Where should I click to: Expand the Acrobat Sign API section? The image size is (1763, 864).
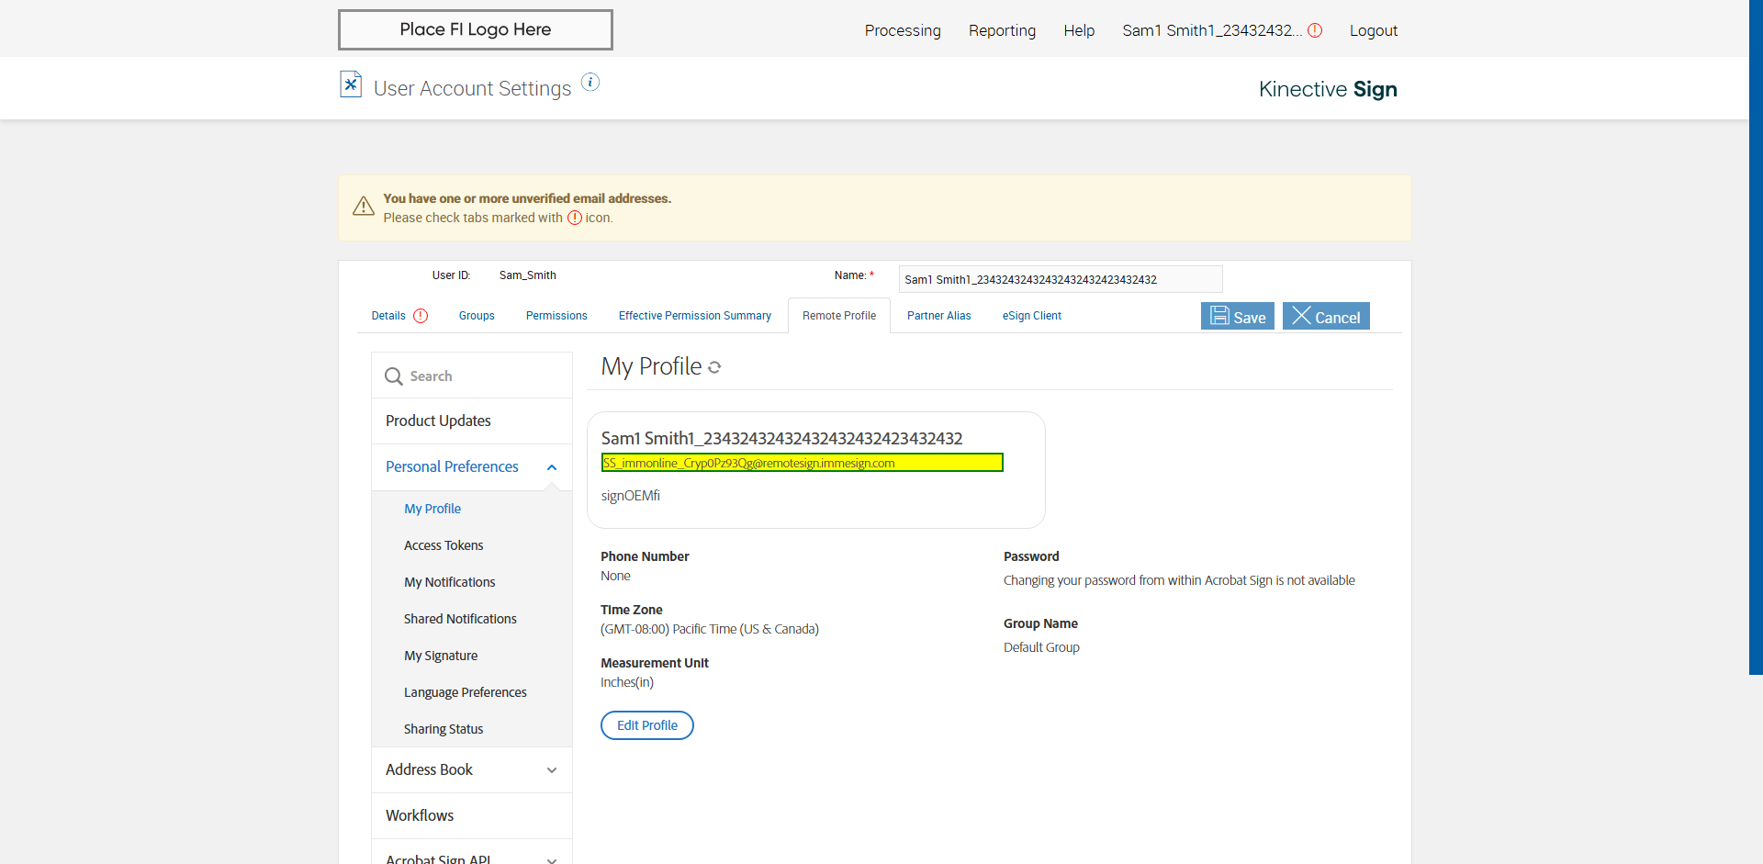click(x=552, y=859)
